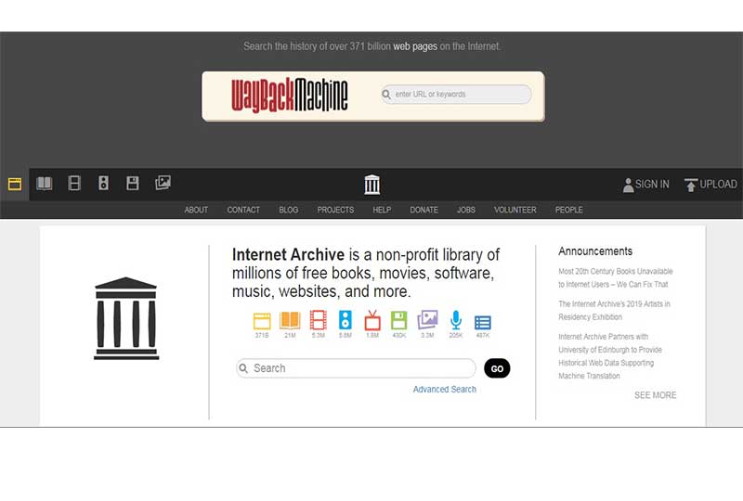This screenshot has width=743, height=501.
Task: Open the CONTACT menu item
Action: tap(243, 210)
